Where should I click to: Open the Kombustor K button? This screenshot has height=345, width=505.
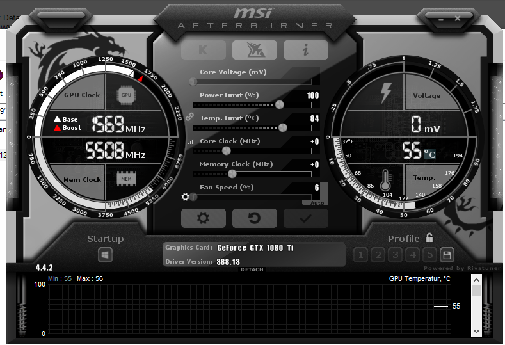coord(204,50)
